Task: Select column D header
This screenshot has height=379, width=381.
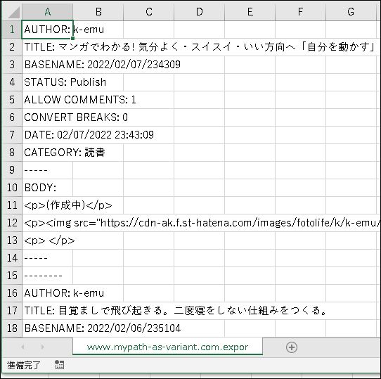Action: pos(199,12)
